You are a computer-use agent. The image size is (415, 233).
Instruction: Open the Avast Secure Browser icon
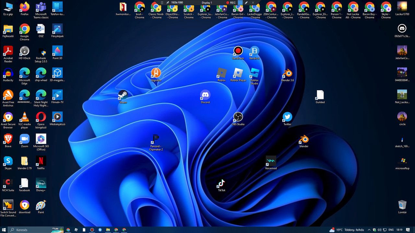(x=8, y=120)
